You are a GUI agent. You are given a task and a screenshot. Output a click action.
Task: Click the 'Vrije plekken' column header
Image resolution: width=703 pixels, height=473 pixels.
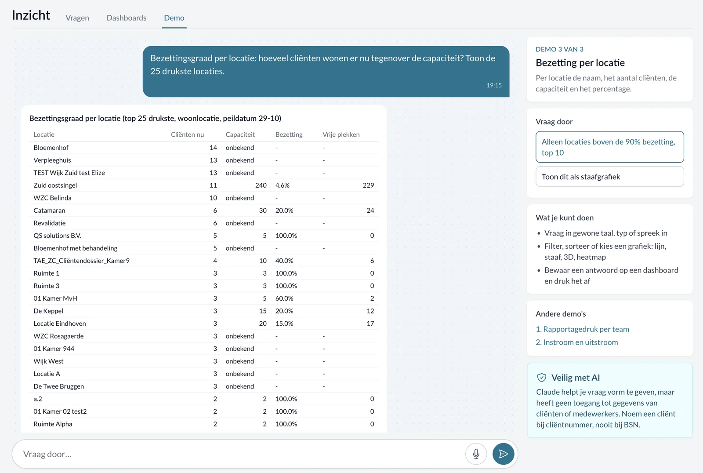tap(341, 135)
